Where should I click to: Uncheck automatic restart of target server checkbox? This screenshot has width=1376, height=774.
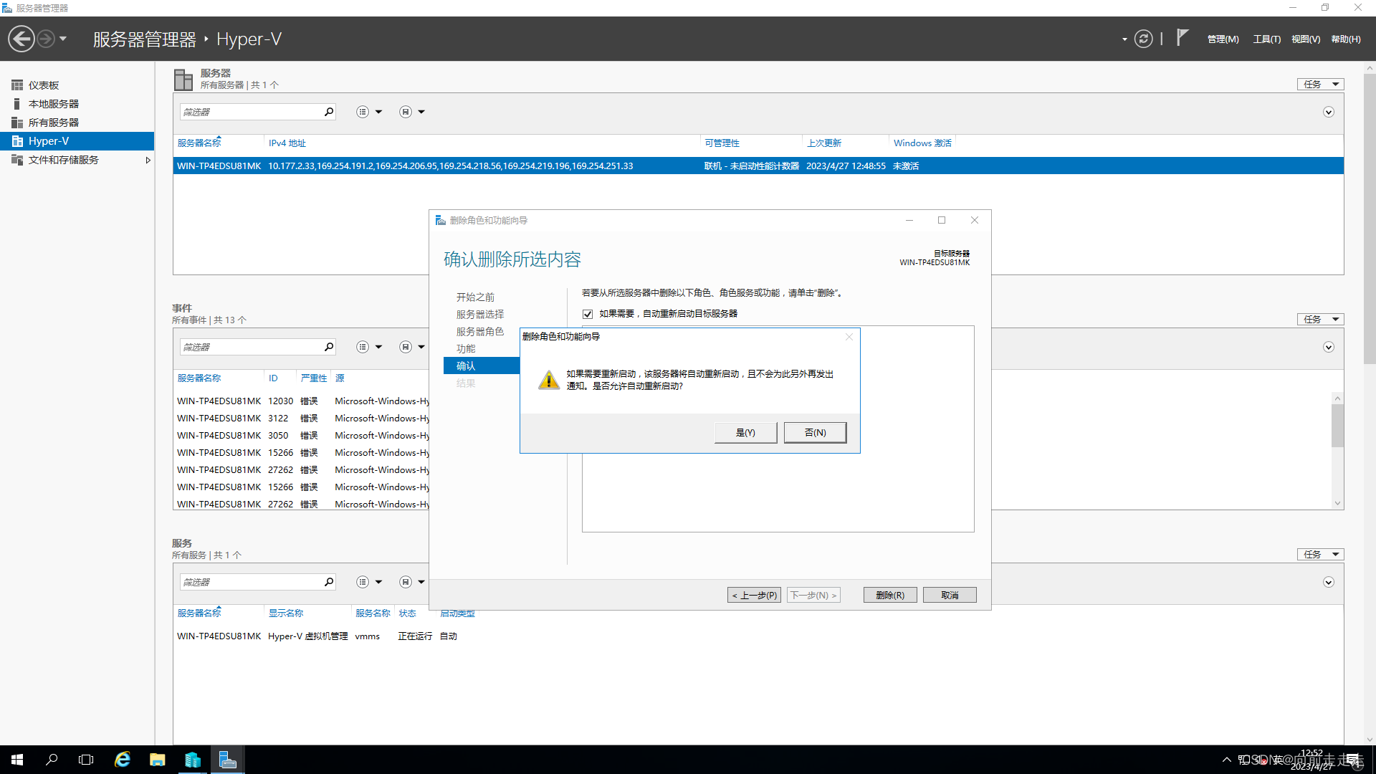click(x=588, y=314)
